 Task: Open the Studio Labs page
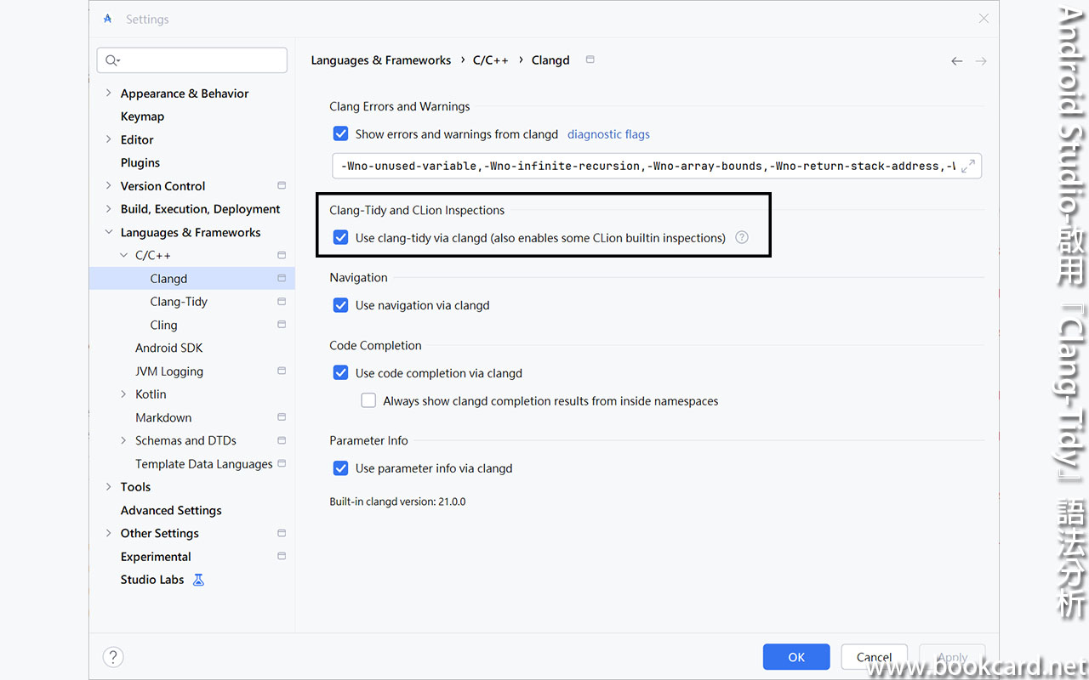(152, 580)
